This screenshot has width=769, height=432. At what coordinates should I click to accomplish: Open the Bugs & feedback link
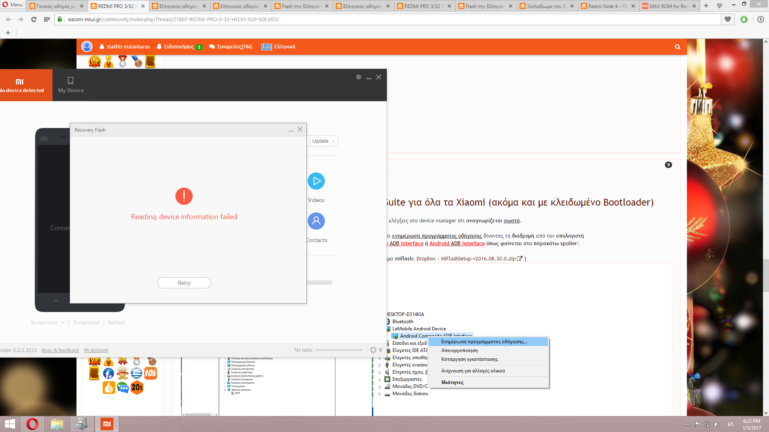(60, 350)
